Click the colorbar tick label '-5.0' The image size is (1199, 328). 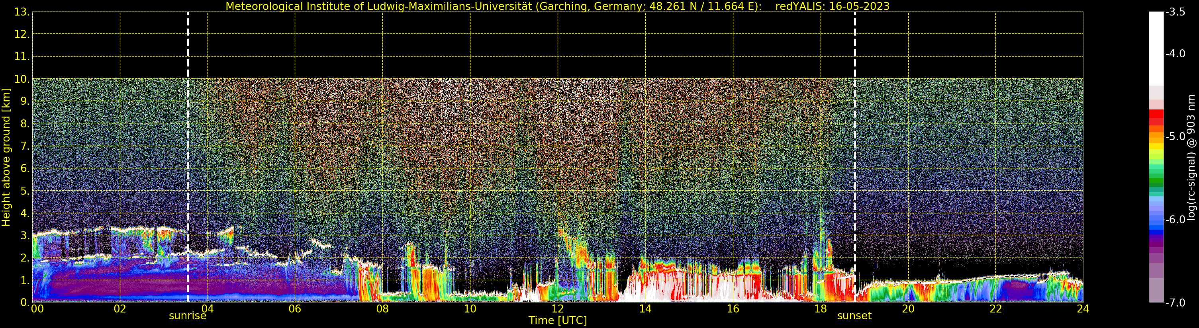point(1175,137)
